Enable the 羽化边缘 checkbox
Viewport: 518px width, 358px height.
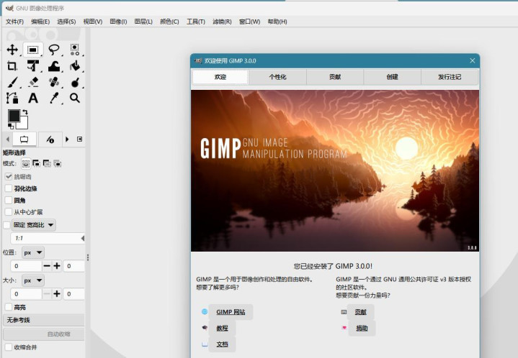[x=9, y=188]
